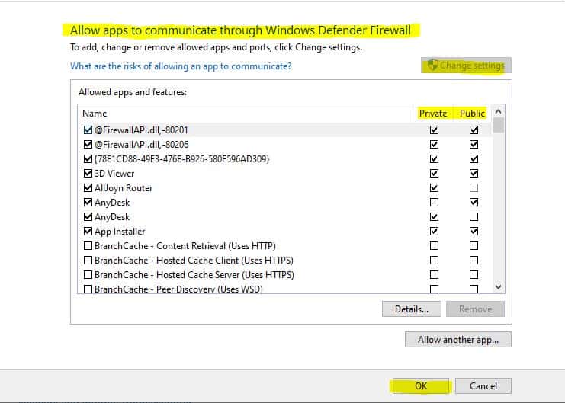
Task: Disable Private access for App Installer
Action: pos(434,232)
